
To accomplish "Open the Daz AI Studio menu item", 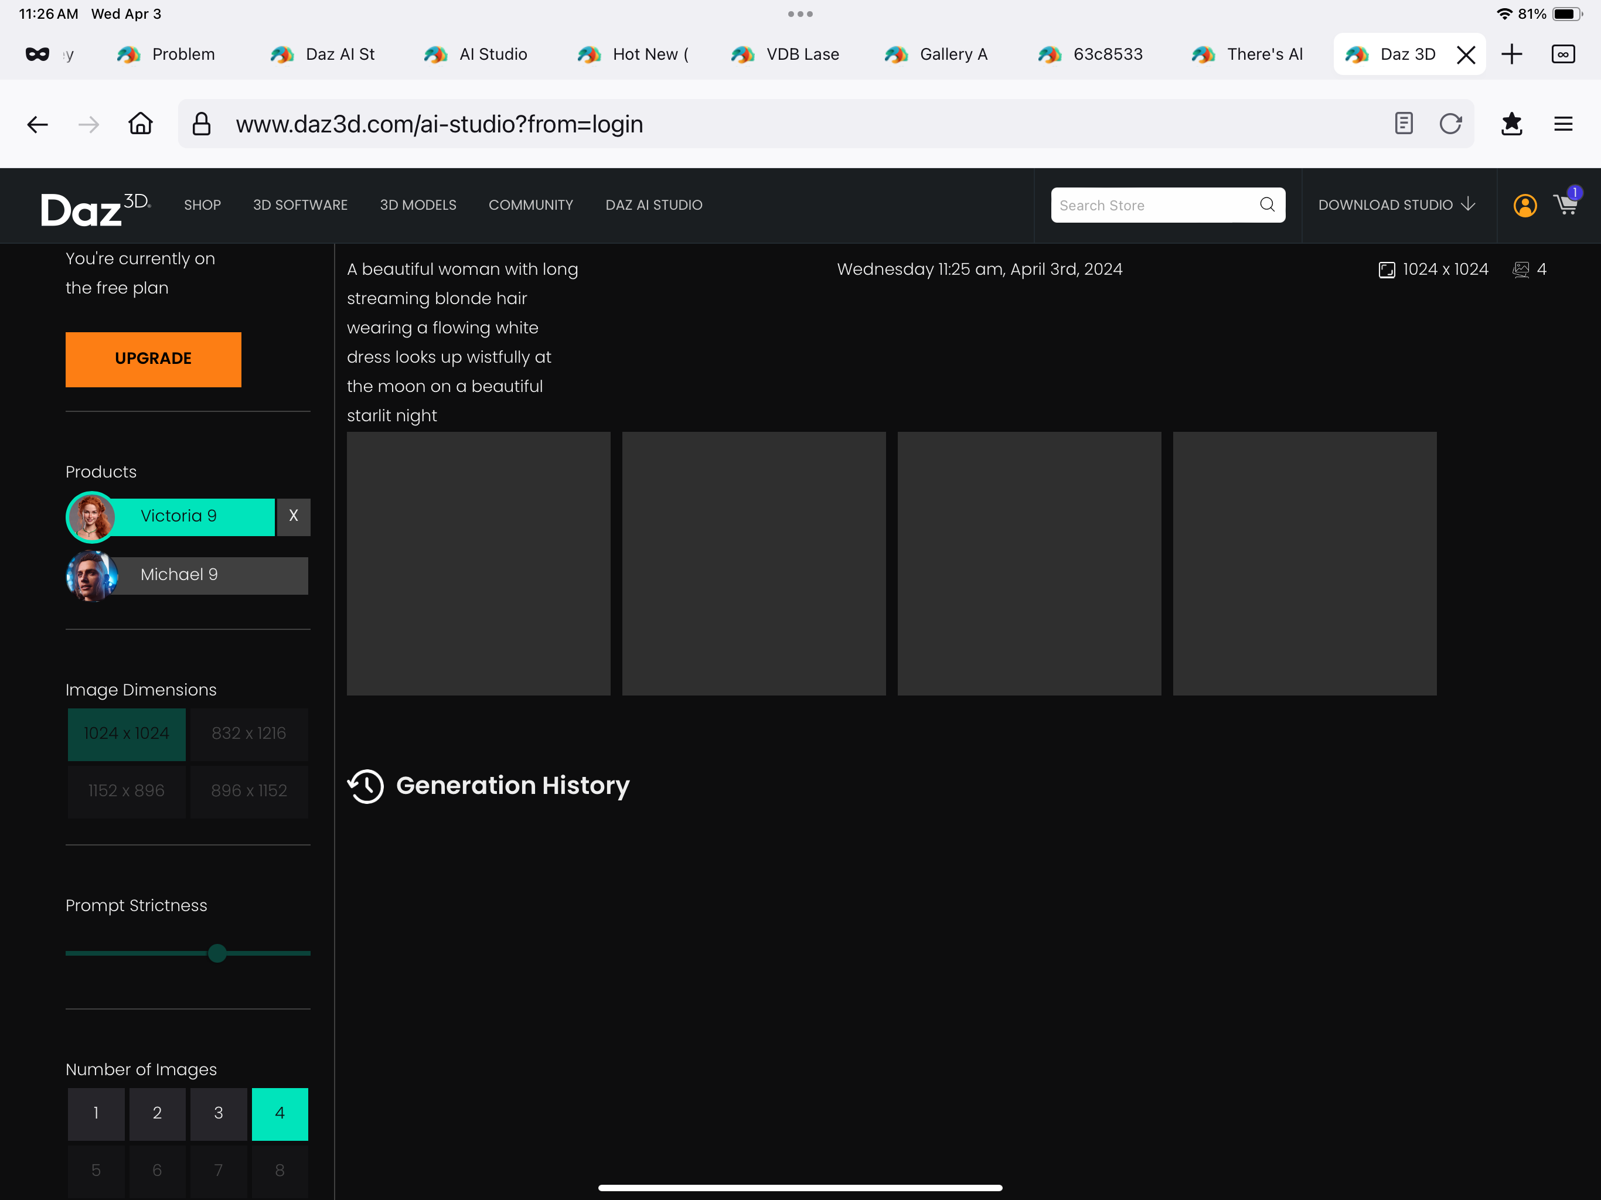I will (x=653, y=205).
